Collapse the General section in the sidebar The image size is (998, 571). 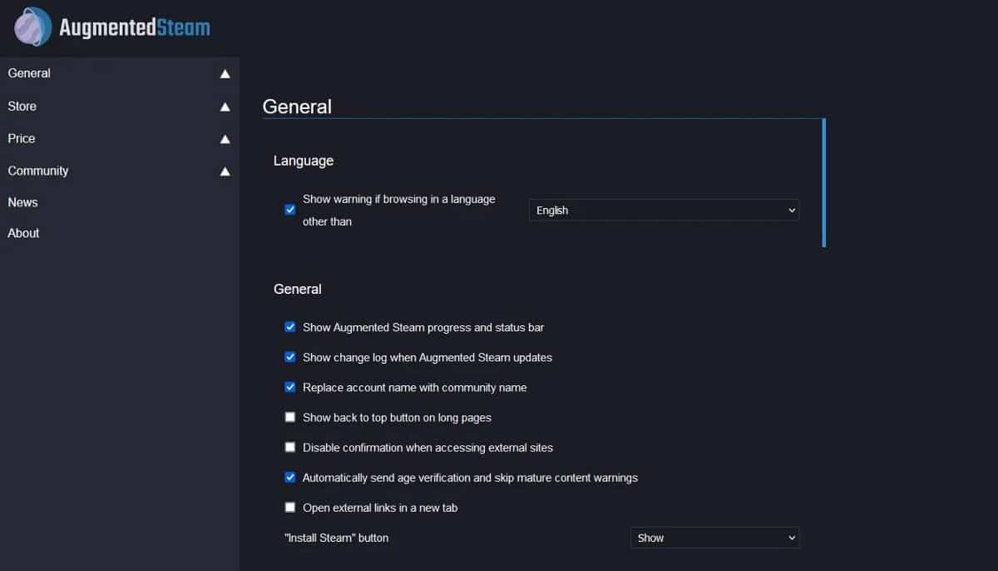point(225,73)
